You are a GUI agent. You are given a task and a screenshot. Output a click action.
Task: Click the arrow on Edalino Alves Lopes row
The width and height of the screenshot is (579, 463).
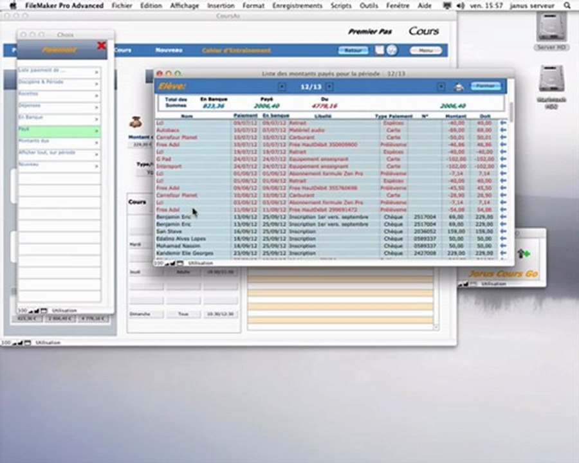(x=503, y=239)
